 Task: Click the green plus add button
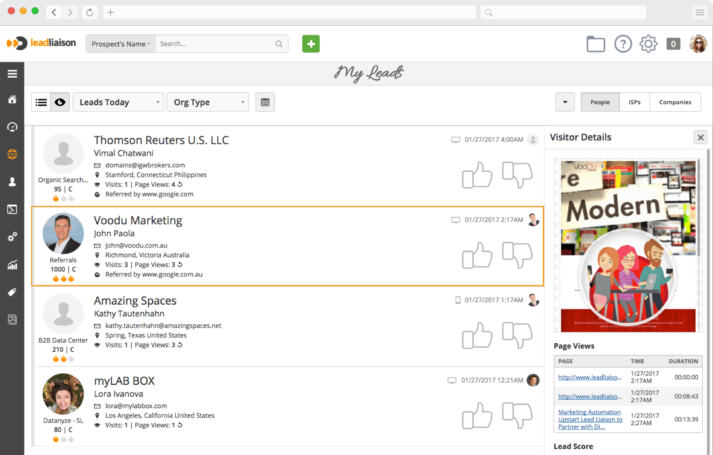pyautogui.click(x=311, y=44)
